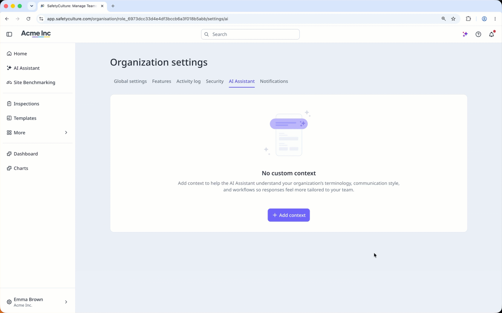Open the Chrome profile avatar icon
The image size is (502, 313).
[484, 19]
